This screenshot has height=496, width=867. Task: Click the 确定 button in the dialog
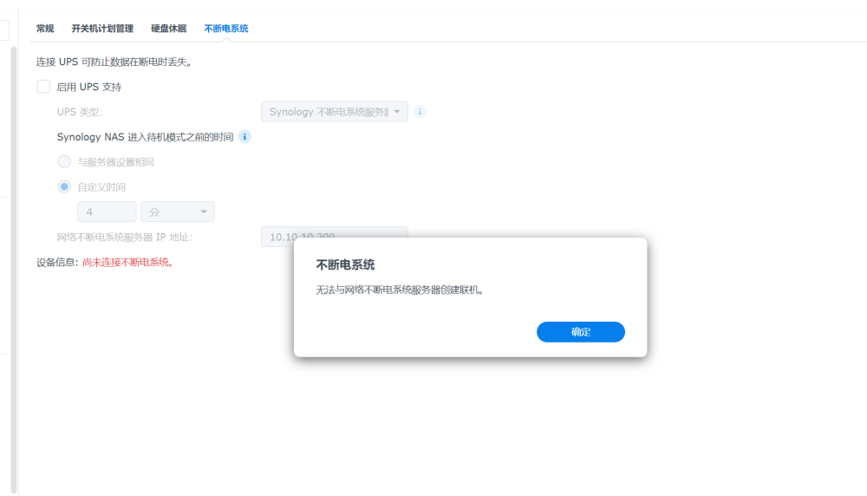tap(581, 332)
